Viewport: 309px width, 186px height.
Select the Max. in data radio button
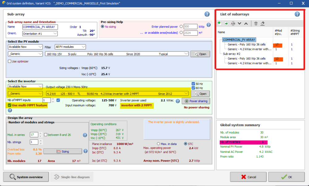159,144
